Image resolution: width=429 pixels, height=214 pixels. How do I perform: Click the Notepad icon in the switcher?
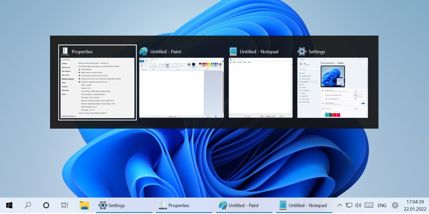233,52
